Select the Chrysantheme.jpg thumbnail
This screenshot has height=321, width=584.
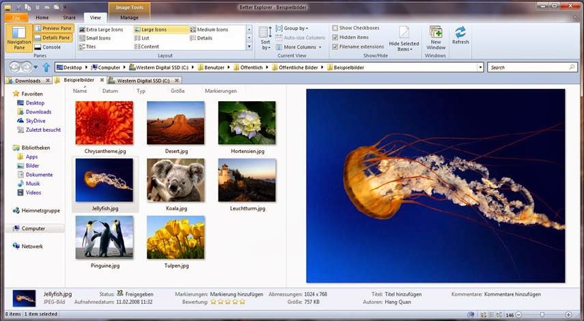point(105,123)
